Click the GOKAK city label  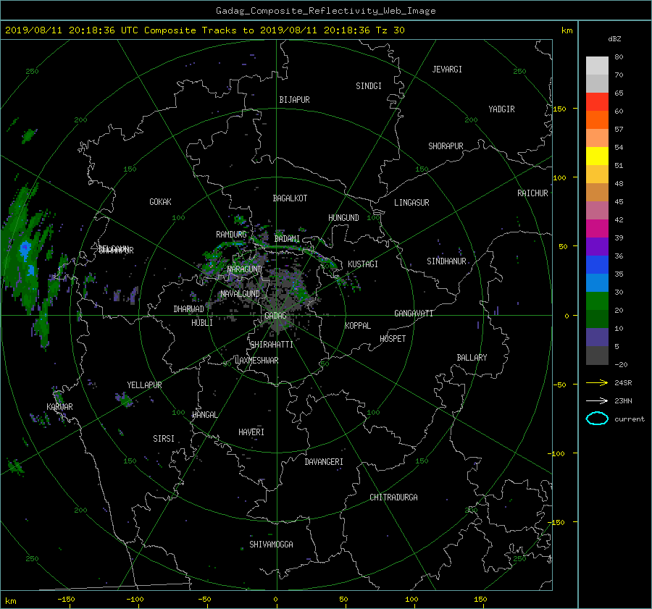click(161, 202)
